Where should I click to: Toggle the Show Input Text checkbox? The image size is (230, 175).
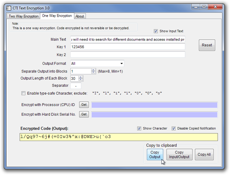click(x=156, y=31)
